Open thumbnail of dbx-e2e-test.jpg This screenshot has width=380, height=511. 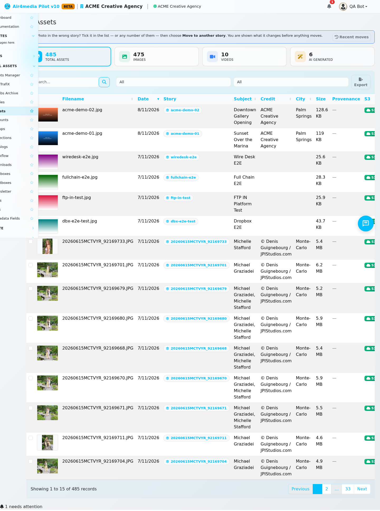47,226
